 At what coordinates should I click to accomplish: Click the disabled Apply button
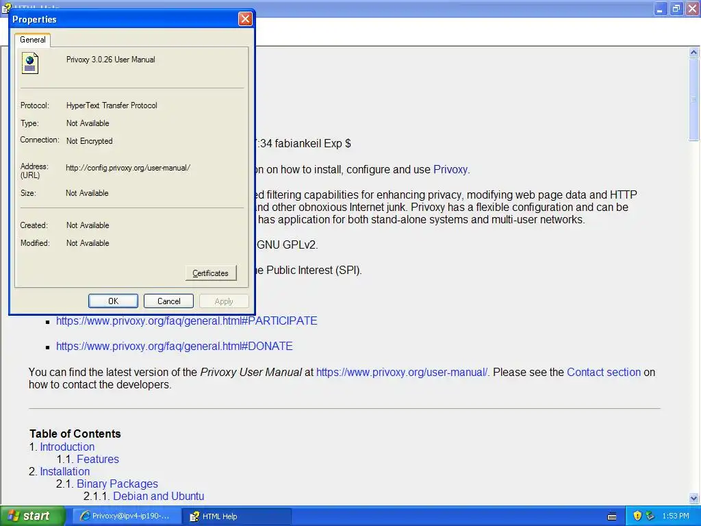click(224, 301)
